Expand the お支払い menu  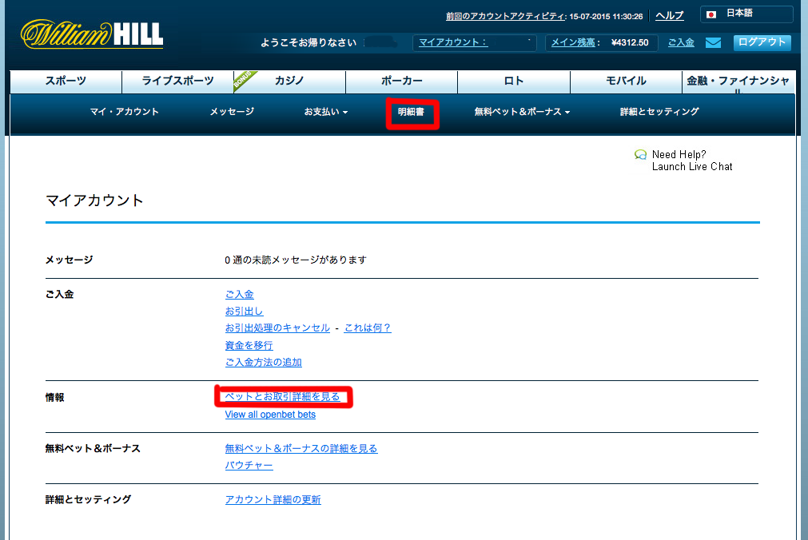(x=325, y=112)
